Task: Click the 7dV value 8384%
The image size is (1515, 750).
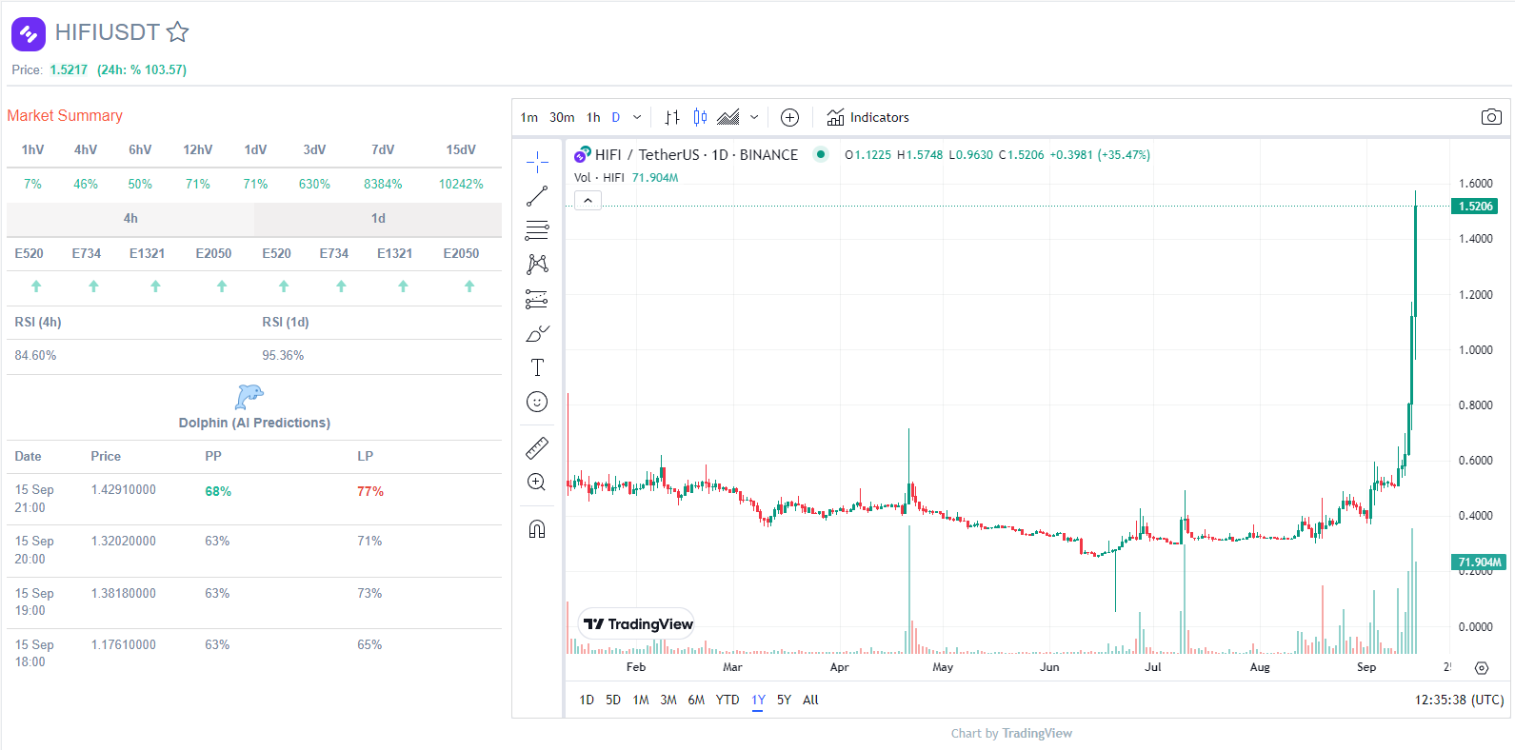Action: point(383,184)
